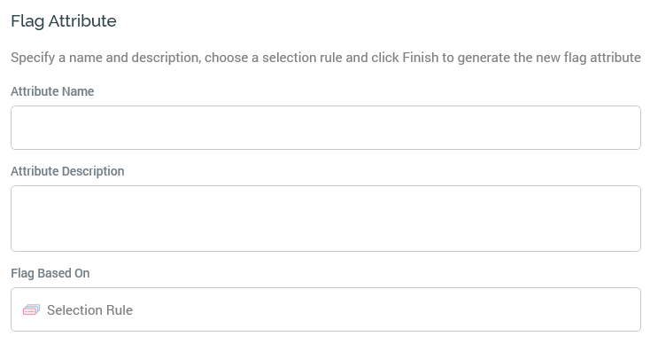658x352 pixels.
Task: Click inside the Attribute Description text area
Action: pyautogui.click(x=326, y=218)
